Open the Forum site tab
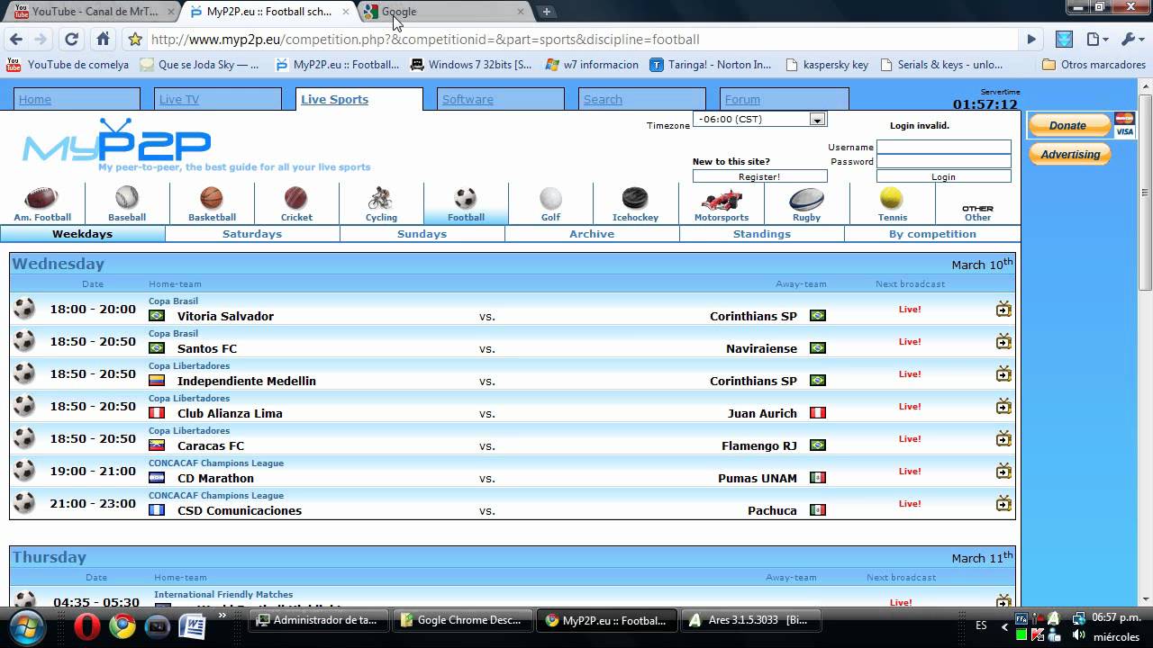 click(784, 99)
